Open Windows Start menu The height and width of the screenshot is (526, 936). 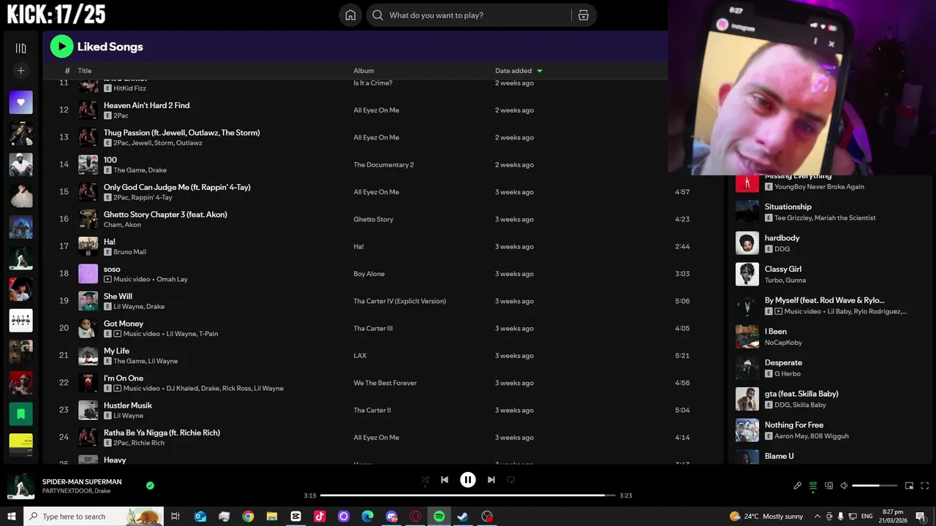coord(12,517)
